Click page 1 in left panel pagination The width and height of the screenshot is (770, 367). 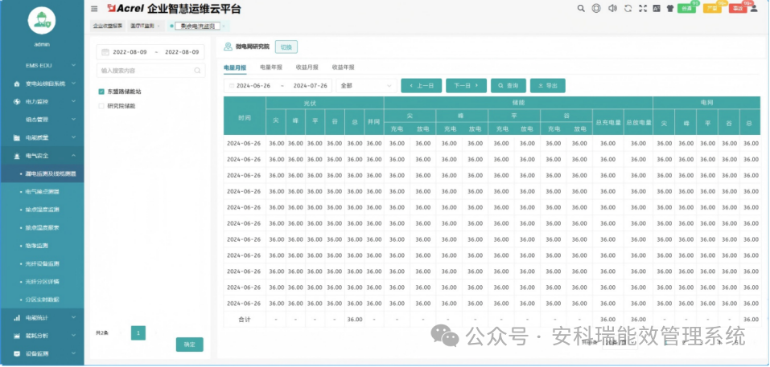(138, 333)
